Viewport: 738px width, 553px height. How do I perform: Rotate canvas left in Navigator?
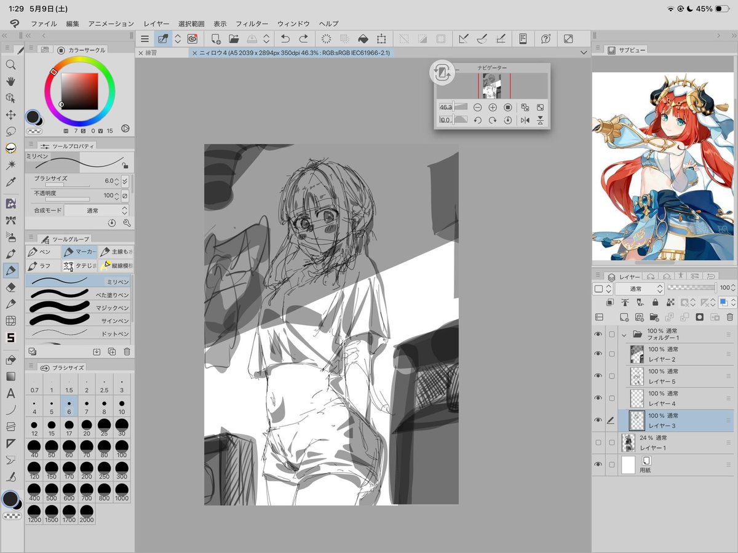point(477,121)
